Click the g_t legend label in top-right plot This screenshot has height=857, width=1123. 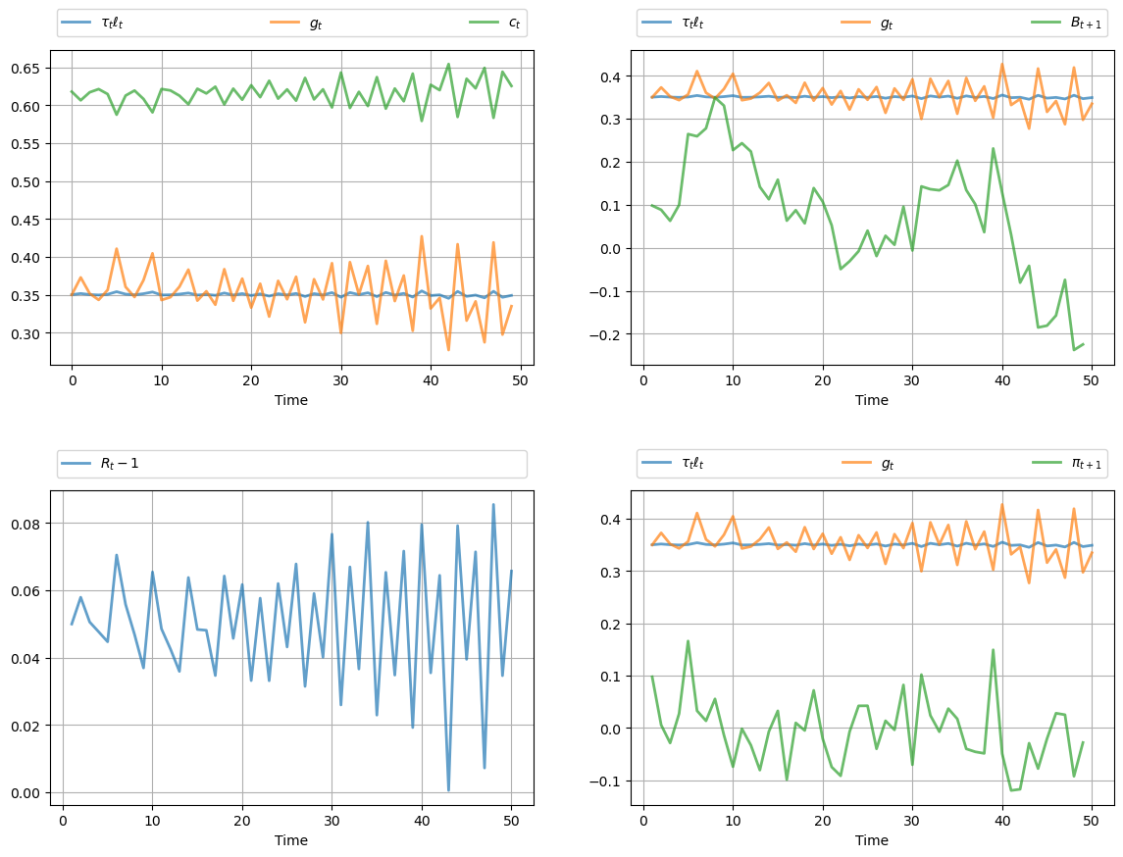point(887,24)
